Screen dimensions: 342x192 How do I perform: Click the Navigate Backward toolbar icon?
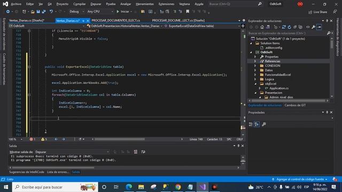(8, 12)
